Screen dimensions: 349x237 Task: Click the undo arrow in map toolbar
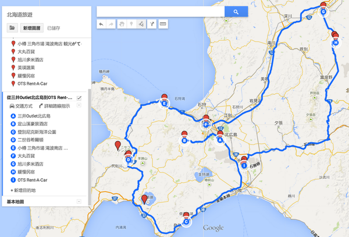pos(101,24)
